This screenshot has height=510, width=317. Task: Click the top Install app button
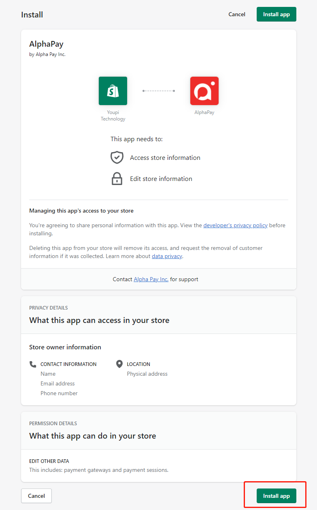277,14
